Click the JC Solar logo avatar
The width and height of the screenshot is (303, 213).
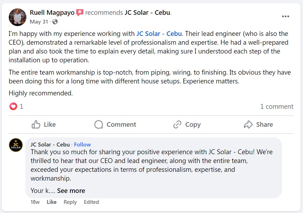[x=16, y=145]
